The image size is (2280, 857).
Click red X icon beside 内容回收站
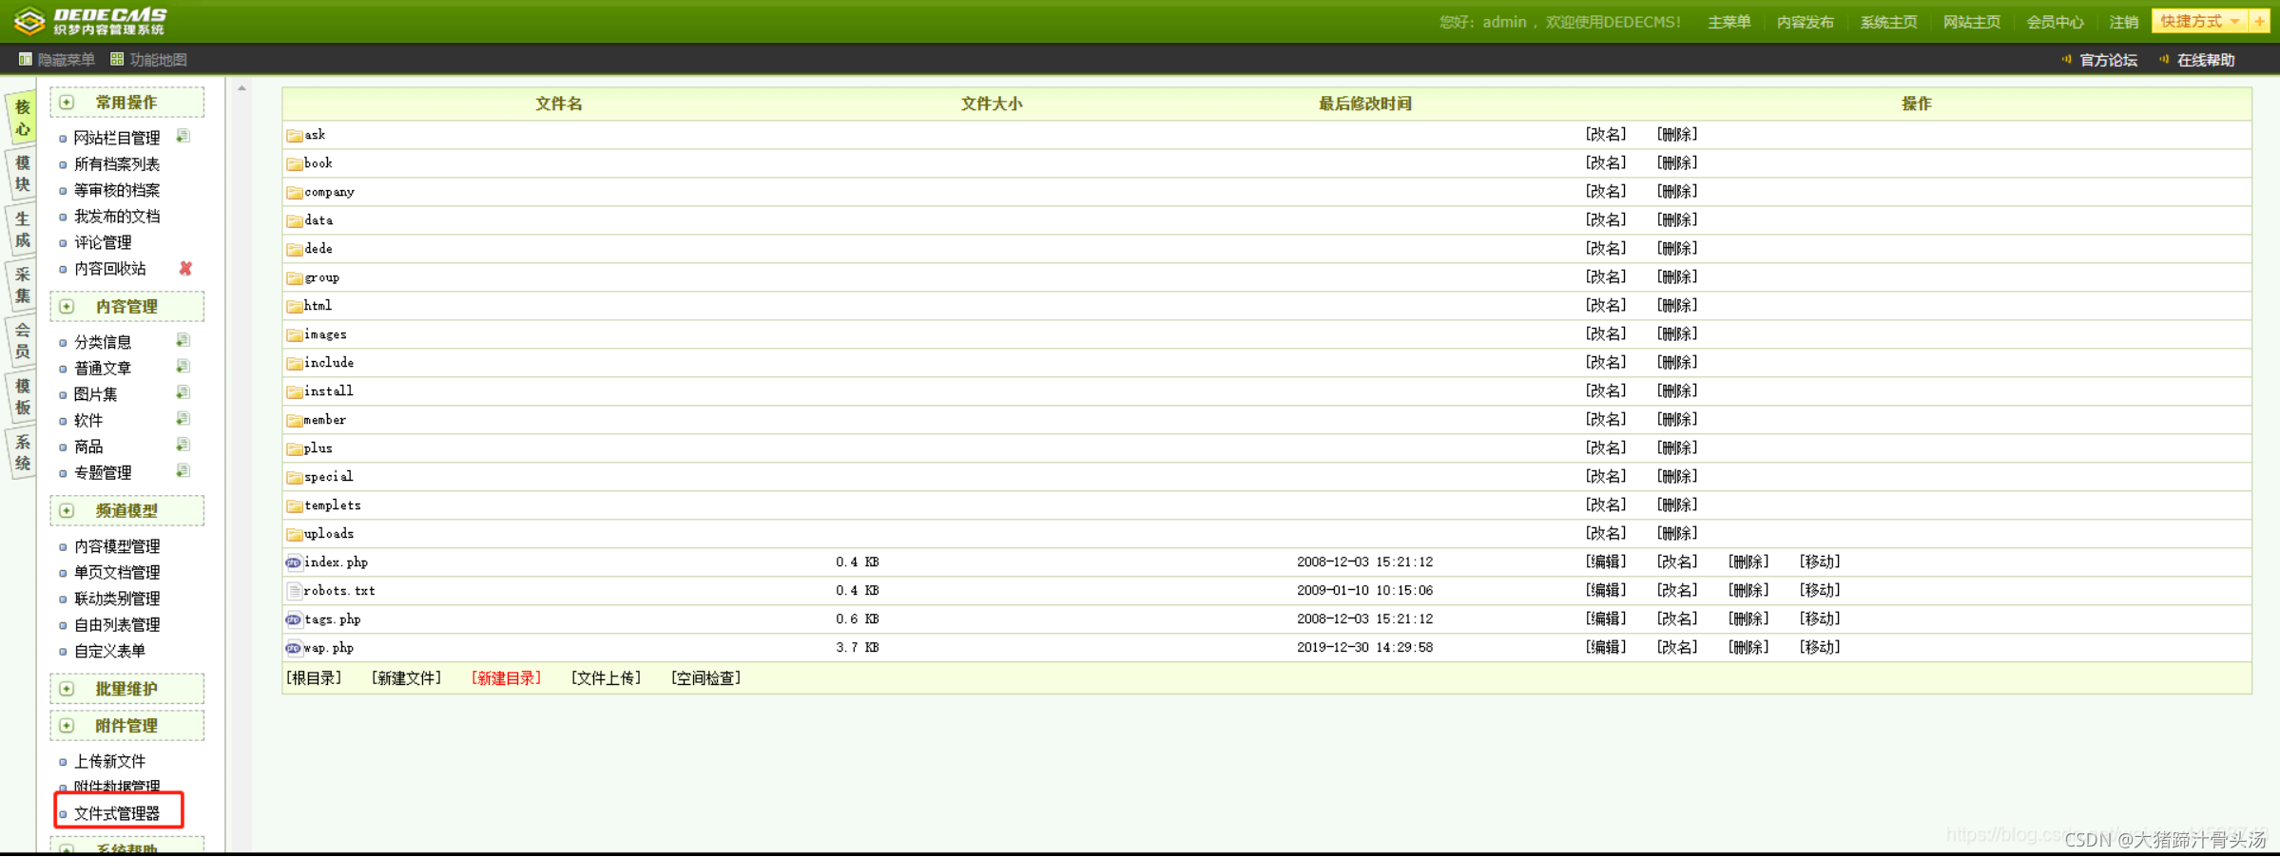(185, 269)
